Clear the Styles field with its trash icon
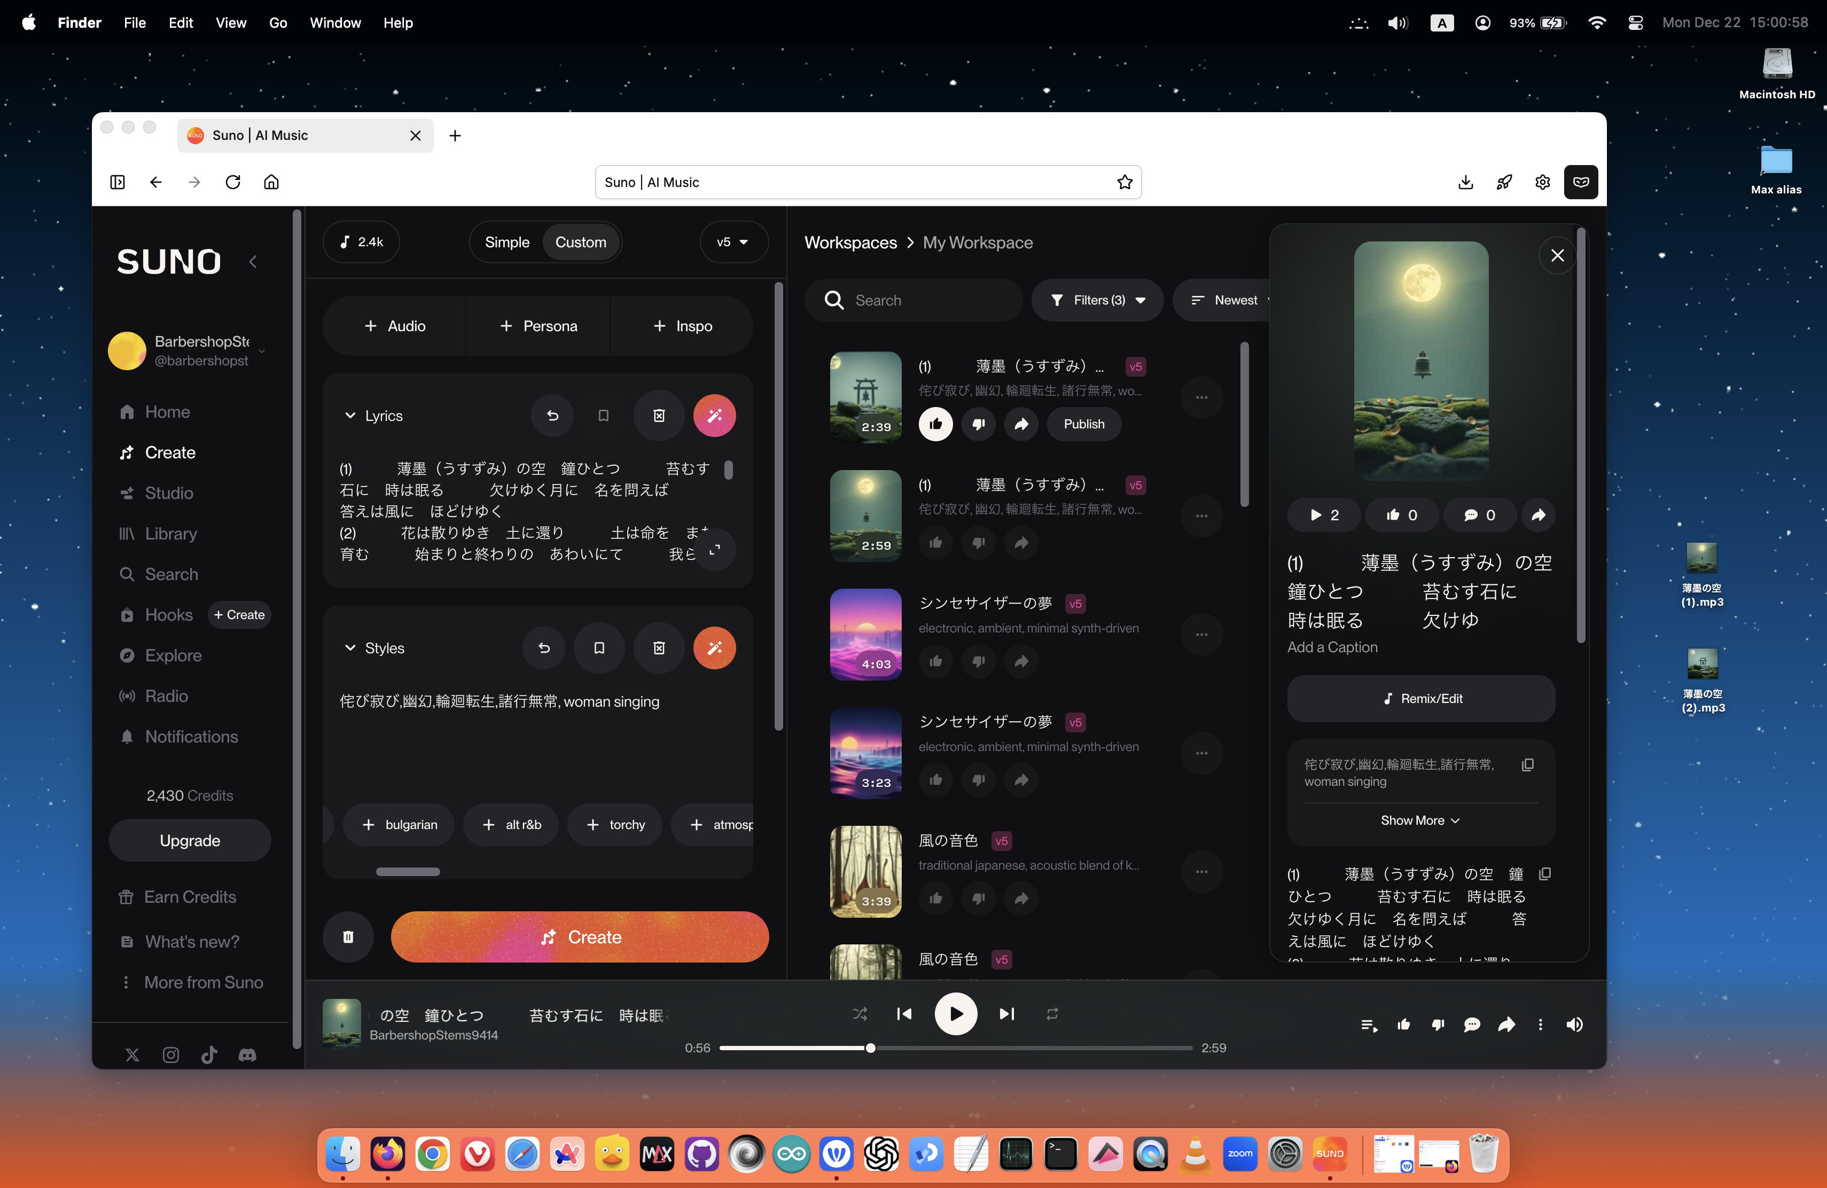The image size is (1827, 1188). click(x=659, y=648)
